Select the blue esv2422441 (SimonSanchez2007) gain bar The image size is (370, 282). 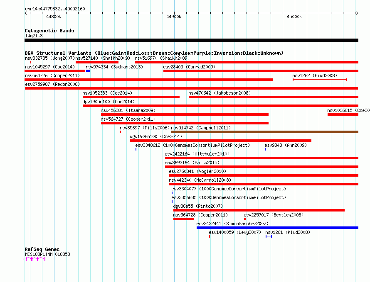[278, 228]
